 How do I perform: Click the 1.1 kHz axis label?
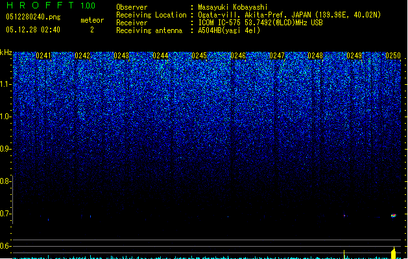point(6,84)
